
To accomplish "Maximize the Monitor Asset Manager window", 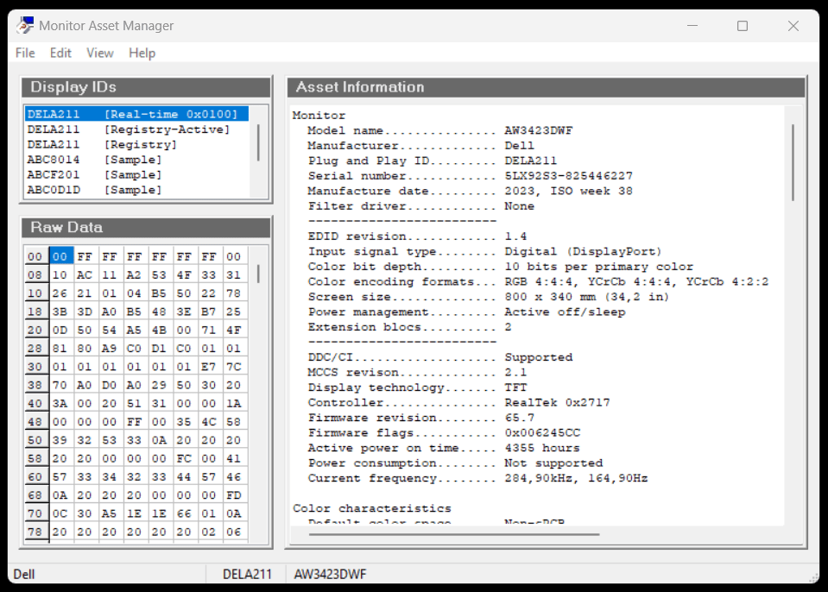I will pyautogui.click(x=743, y=26).
